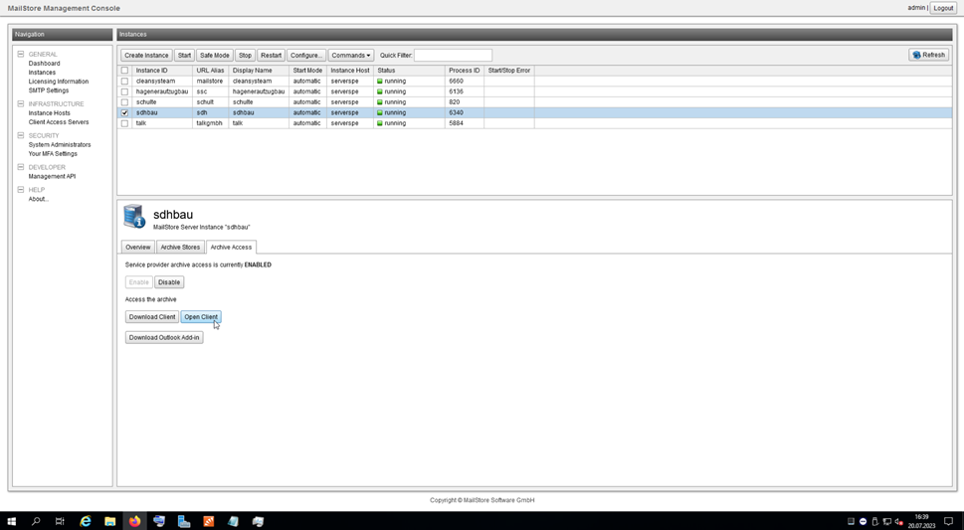Viewport: 964px width, 530px height.
Task: Open the notification center icon
Action: pyautogui.click(x=948, y=521)
